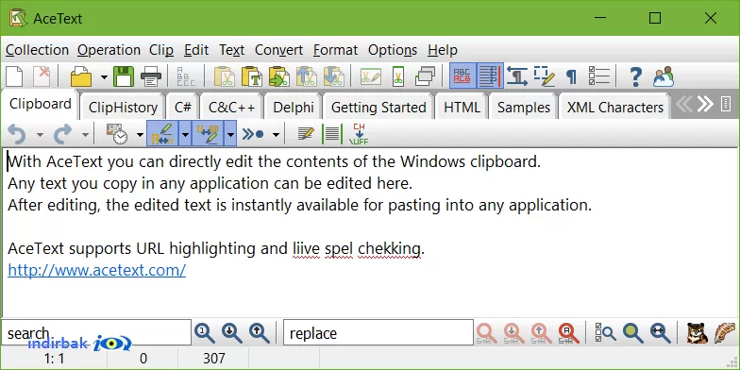Open the Options menu
The image size is (740, 370).
point(393,50)
